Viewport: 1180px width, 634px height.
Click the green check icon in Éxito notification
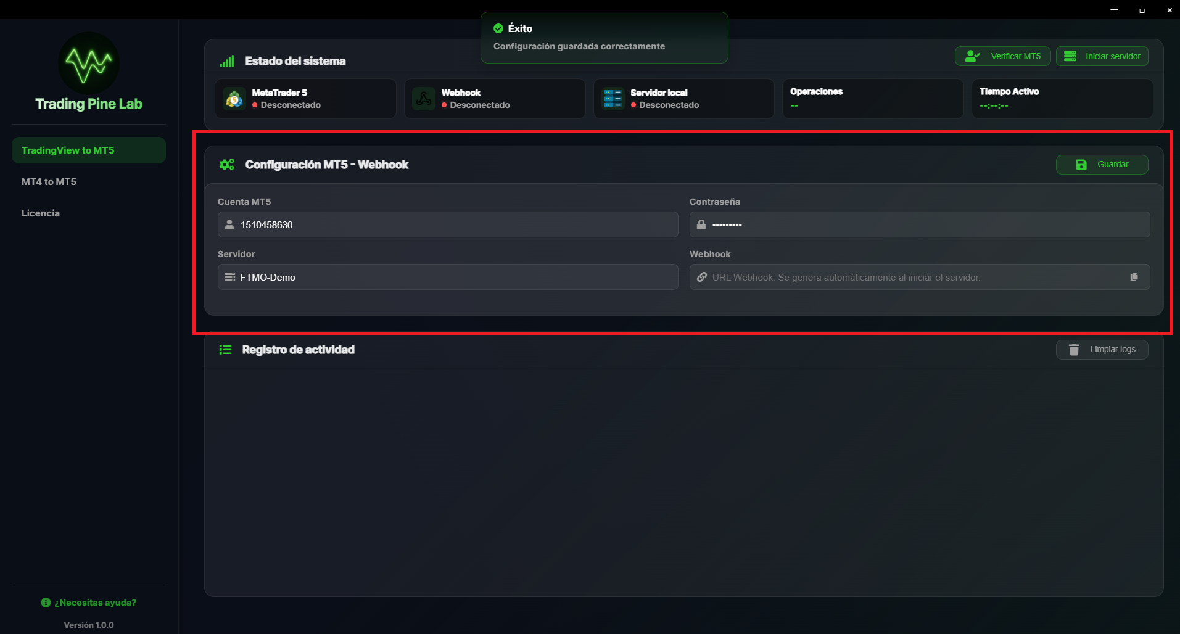coord(498,28)
